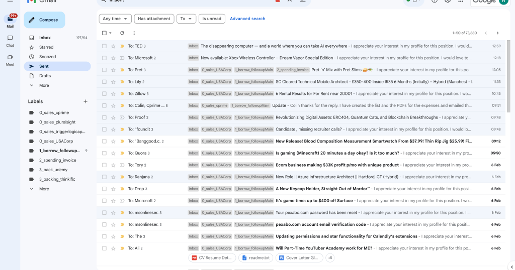
Task: Toggle importance marker on Lily email
Action: (122, 82)
